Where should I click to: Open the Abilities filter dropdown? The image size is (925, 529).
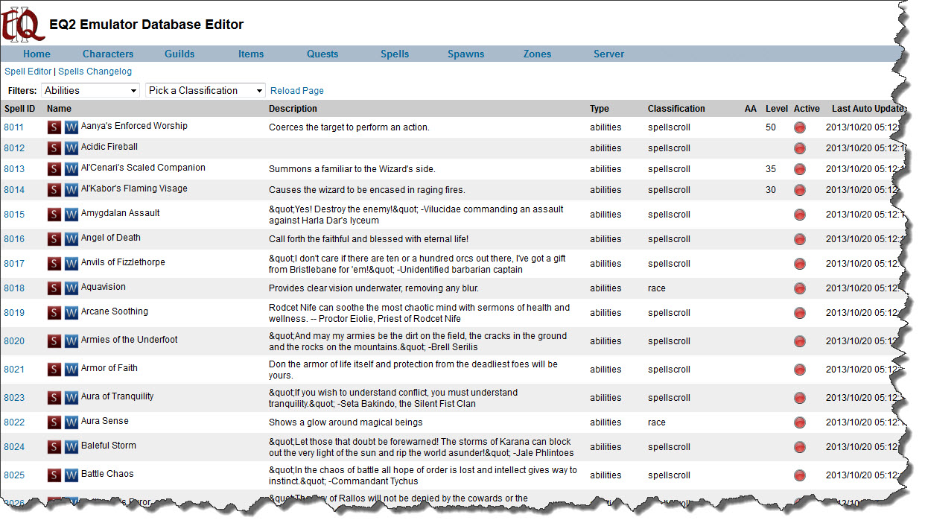[x=90, y=90]
